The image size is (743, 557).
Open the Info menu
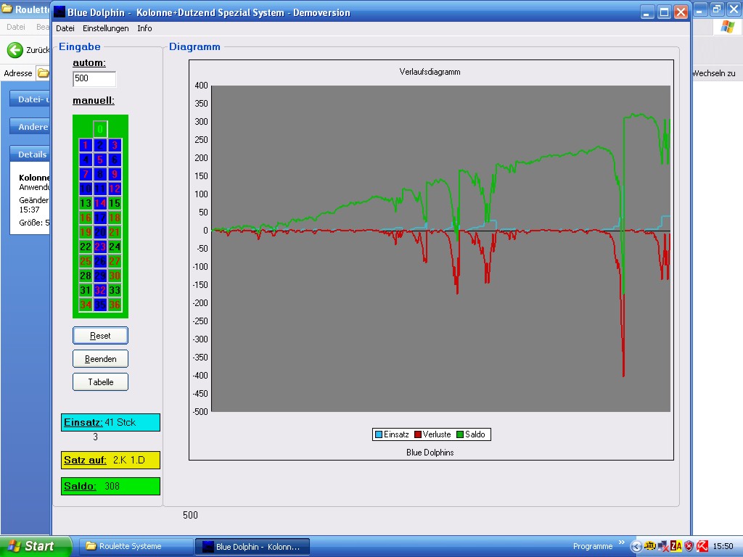tap(144, 28)
